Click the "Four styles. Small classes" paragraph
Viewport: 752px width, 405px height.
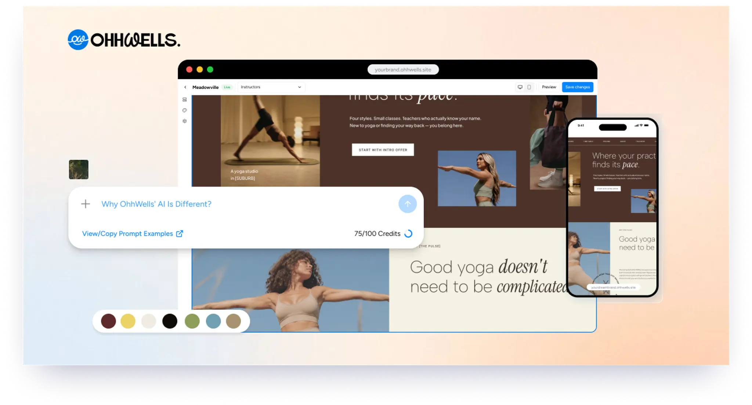[415, 122]
